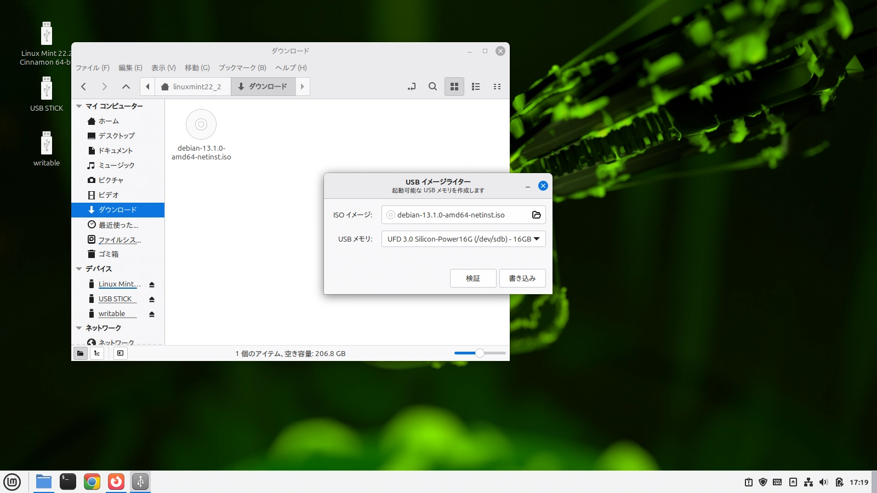Open ISO image file chooser folder icon

point(536,215)
